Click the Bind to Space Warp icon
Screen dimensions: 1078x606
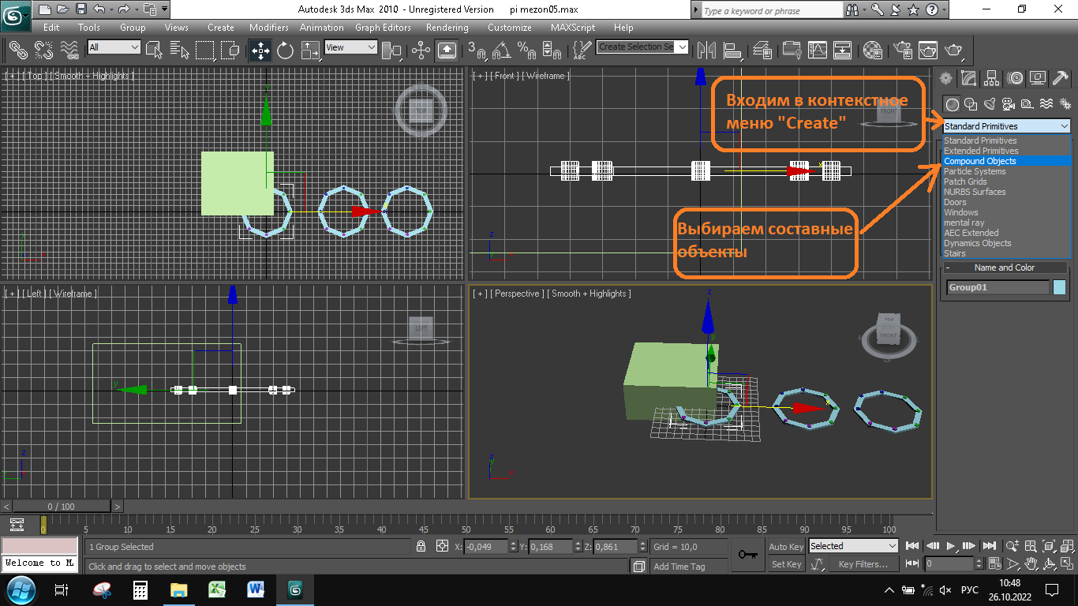pyautogui.click(x=69, y=50)
